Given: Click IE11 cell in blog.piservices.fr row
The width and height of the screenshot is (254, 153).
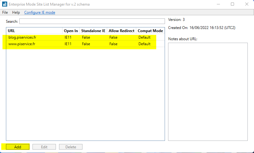Looking at the screenshot, I should 68,37.
